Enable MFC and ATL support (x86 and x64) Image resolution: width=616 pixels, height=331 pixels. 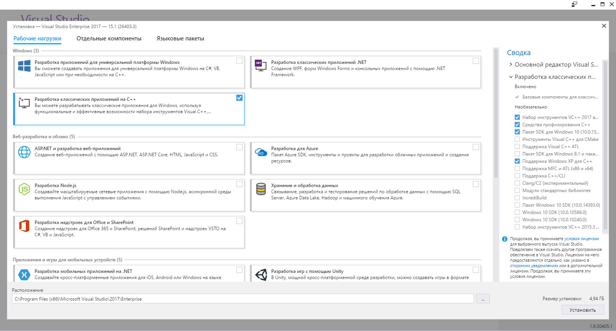[517, 169]
